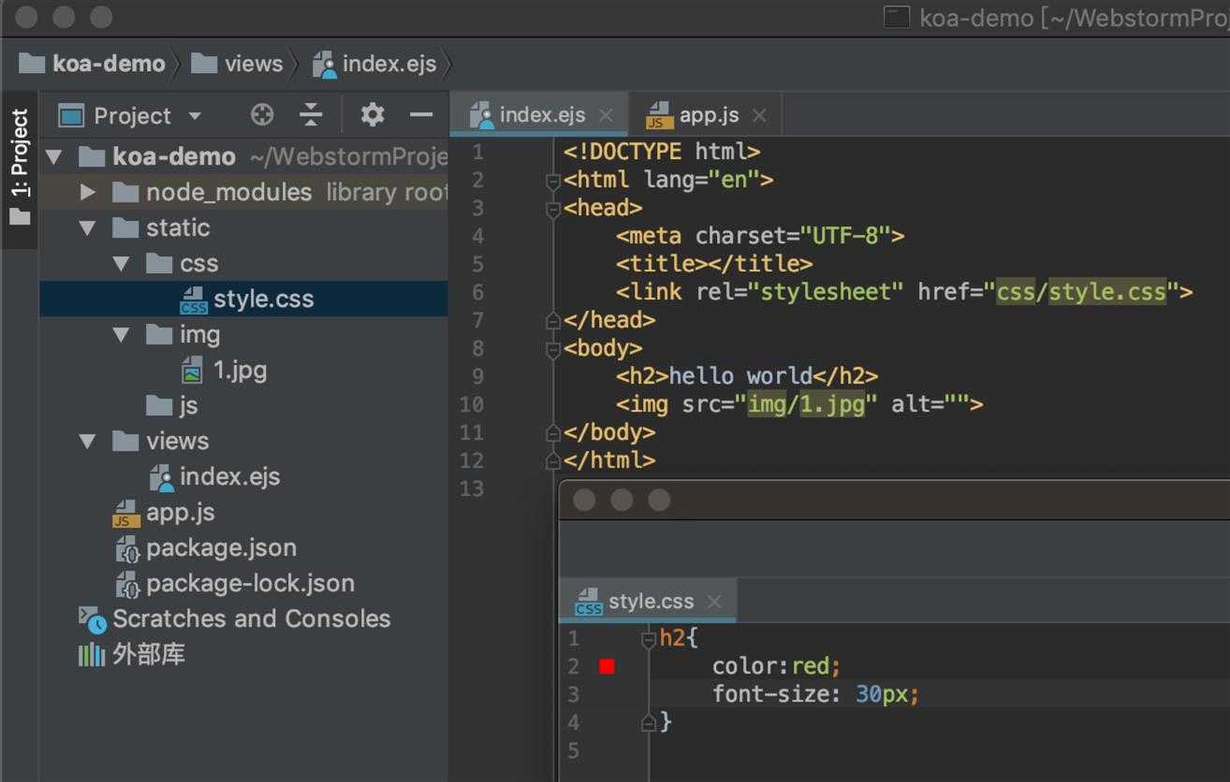Screen dimensions: 1230x782
Task: Click the node_modules folder icon
Action: click(x=125, y=192)
